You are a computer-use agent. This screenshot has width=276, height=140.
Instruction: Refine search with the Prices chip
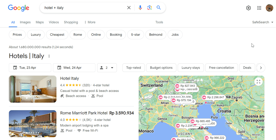17,34
